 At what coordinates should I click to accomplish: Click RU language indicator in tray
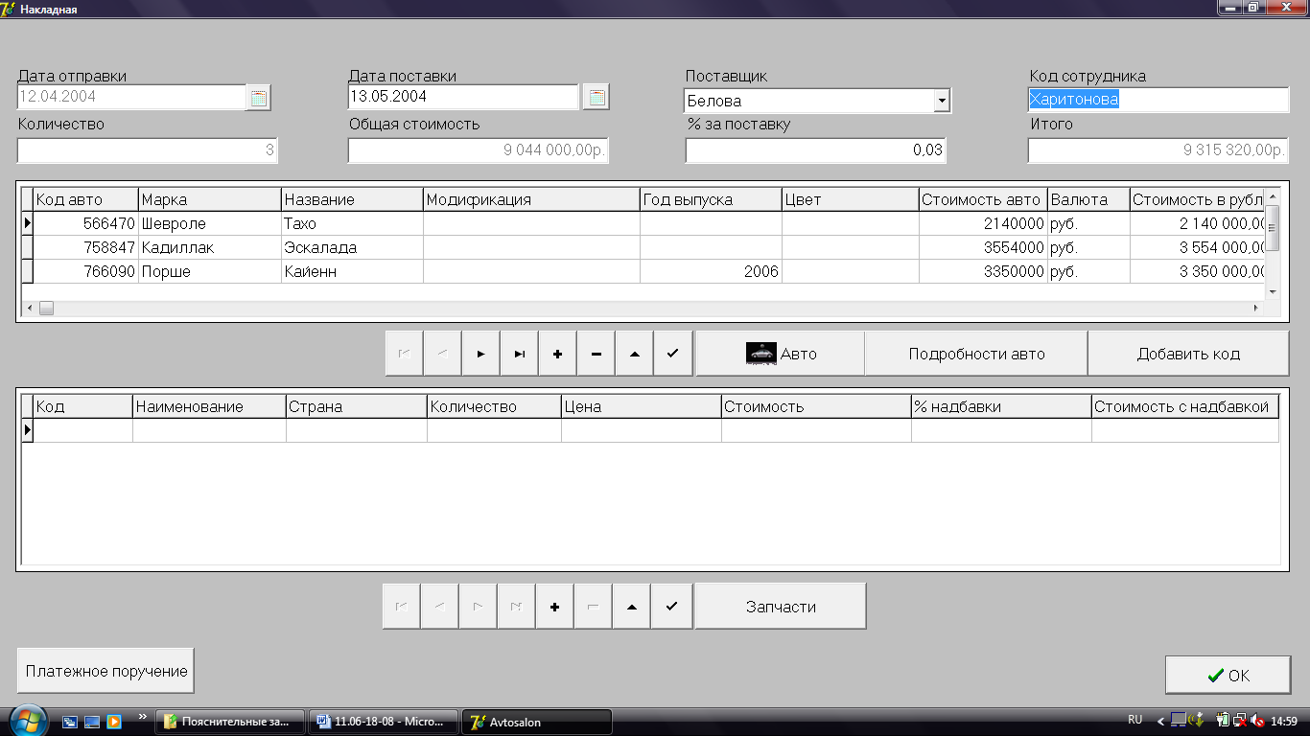pos(1135,719)
